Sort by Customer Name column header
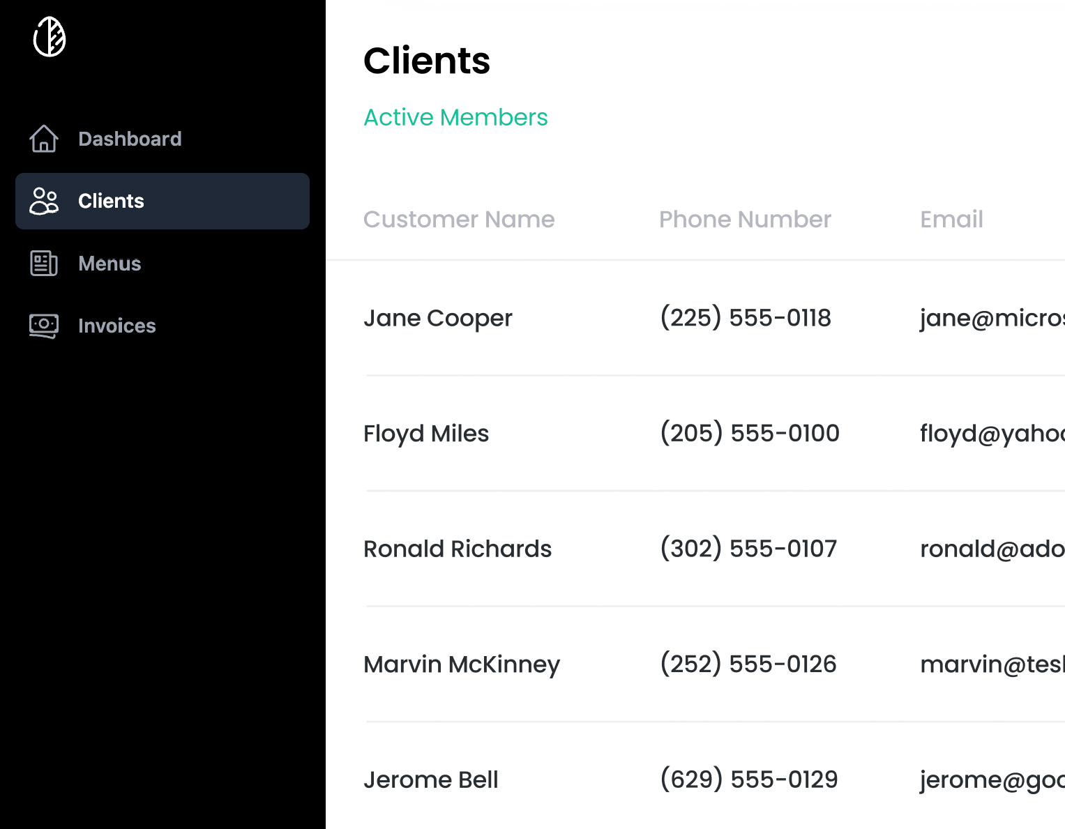The height and width of the screenshot is (829, 1065). click(x=459, y=220)
